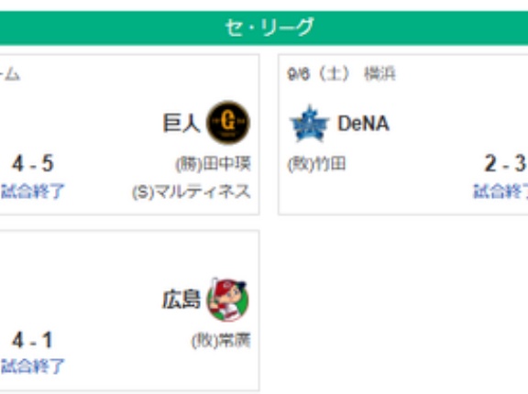This screenshot has height=394, width=528.
Task: Click the partial ーム venue text
Action: pyautogui.click(x=10, y=75)
